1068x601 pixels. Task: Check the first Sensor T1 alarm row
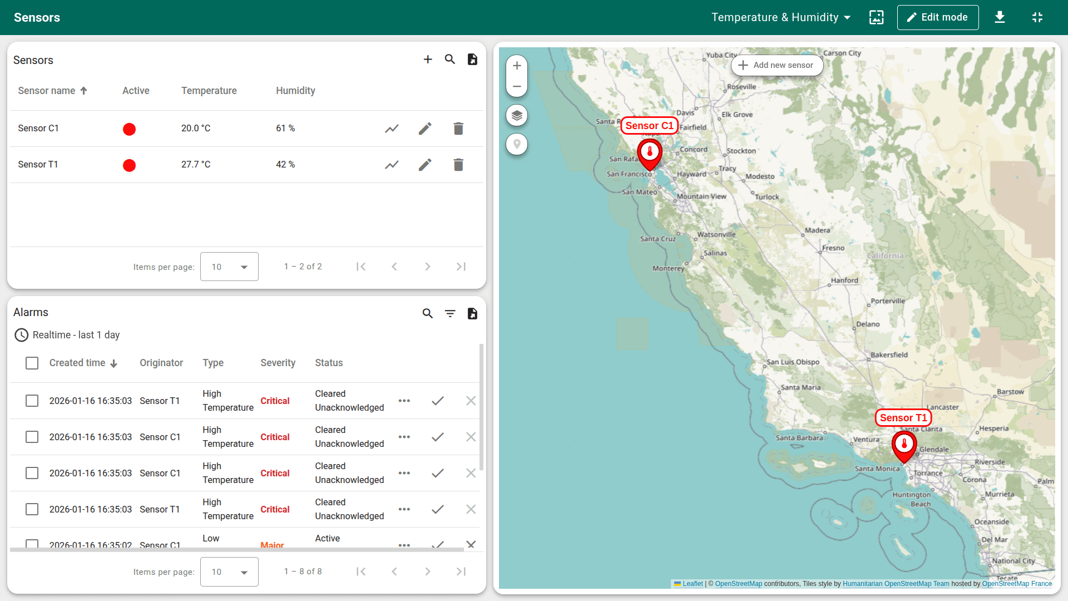tap(32, 401)
